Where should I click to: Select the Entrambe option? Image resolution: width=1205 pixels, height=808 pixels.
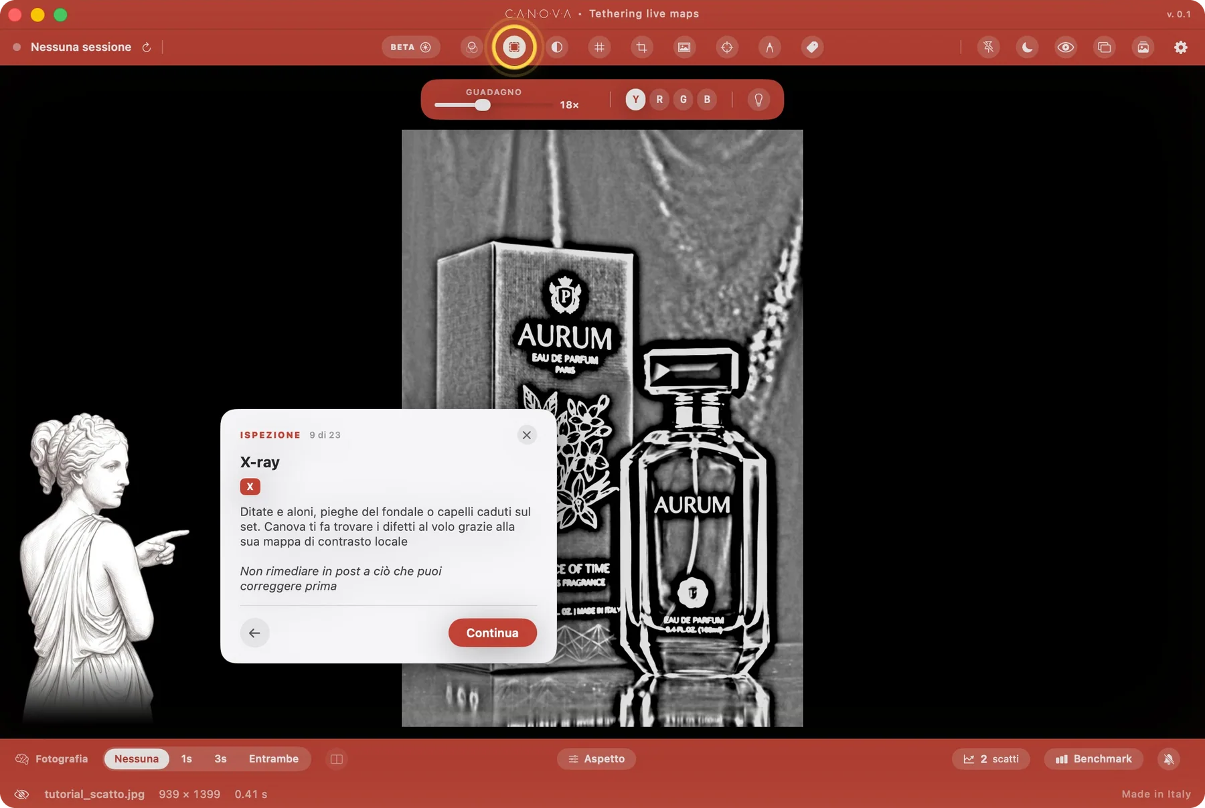pyautogui.click(x=274, y=758)
